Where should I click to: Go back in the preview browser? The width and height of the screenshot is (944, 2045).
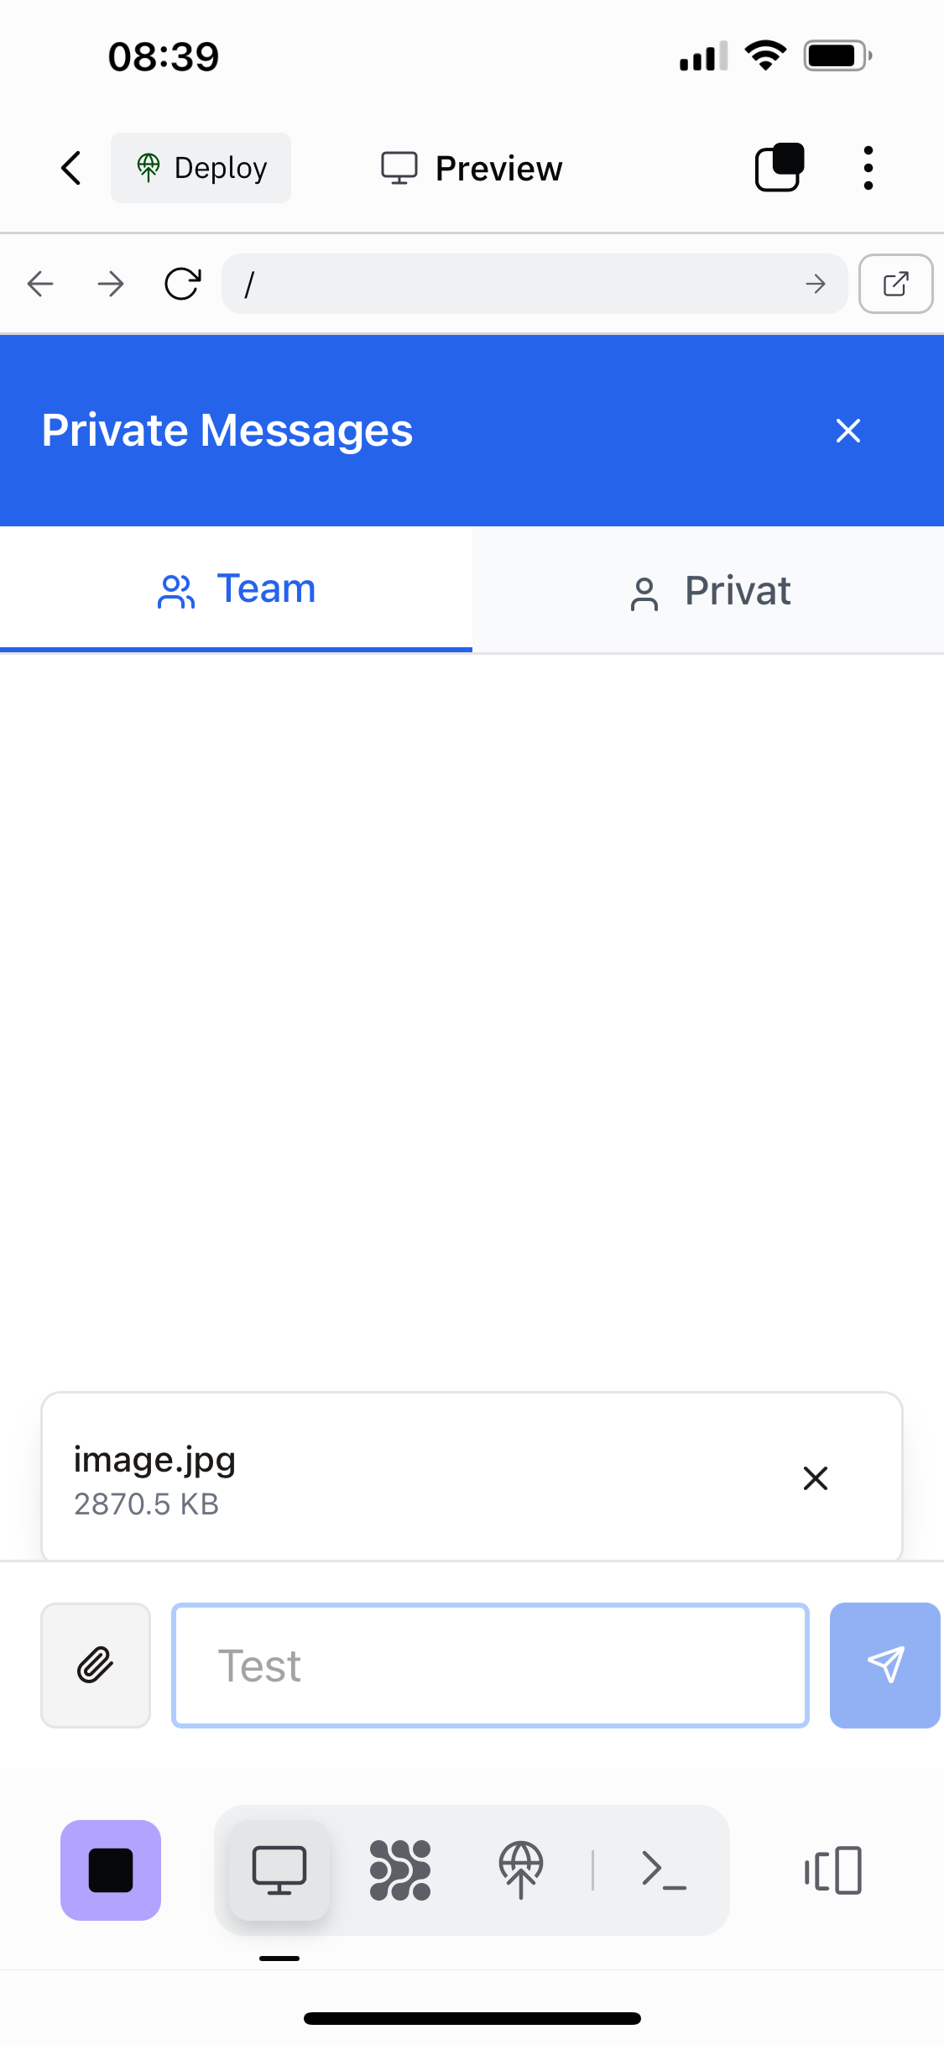point(40,285)
